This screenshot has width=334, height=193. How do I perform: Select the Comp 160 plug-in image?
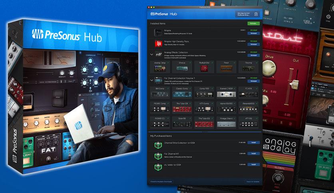click(x=204, y=94)
